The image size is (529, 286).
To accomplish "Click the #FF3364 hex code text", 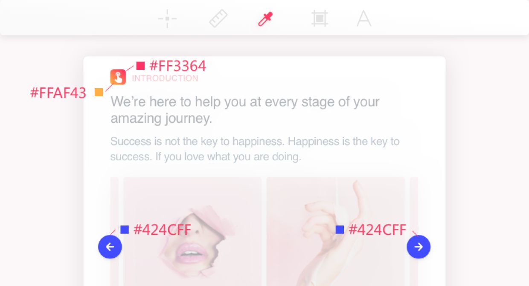I will pyautogui.click(x=178, y=66).
